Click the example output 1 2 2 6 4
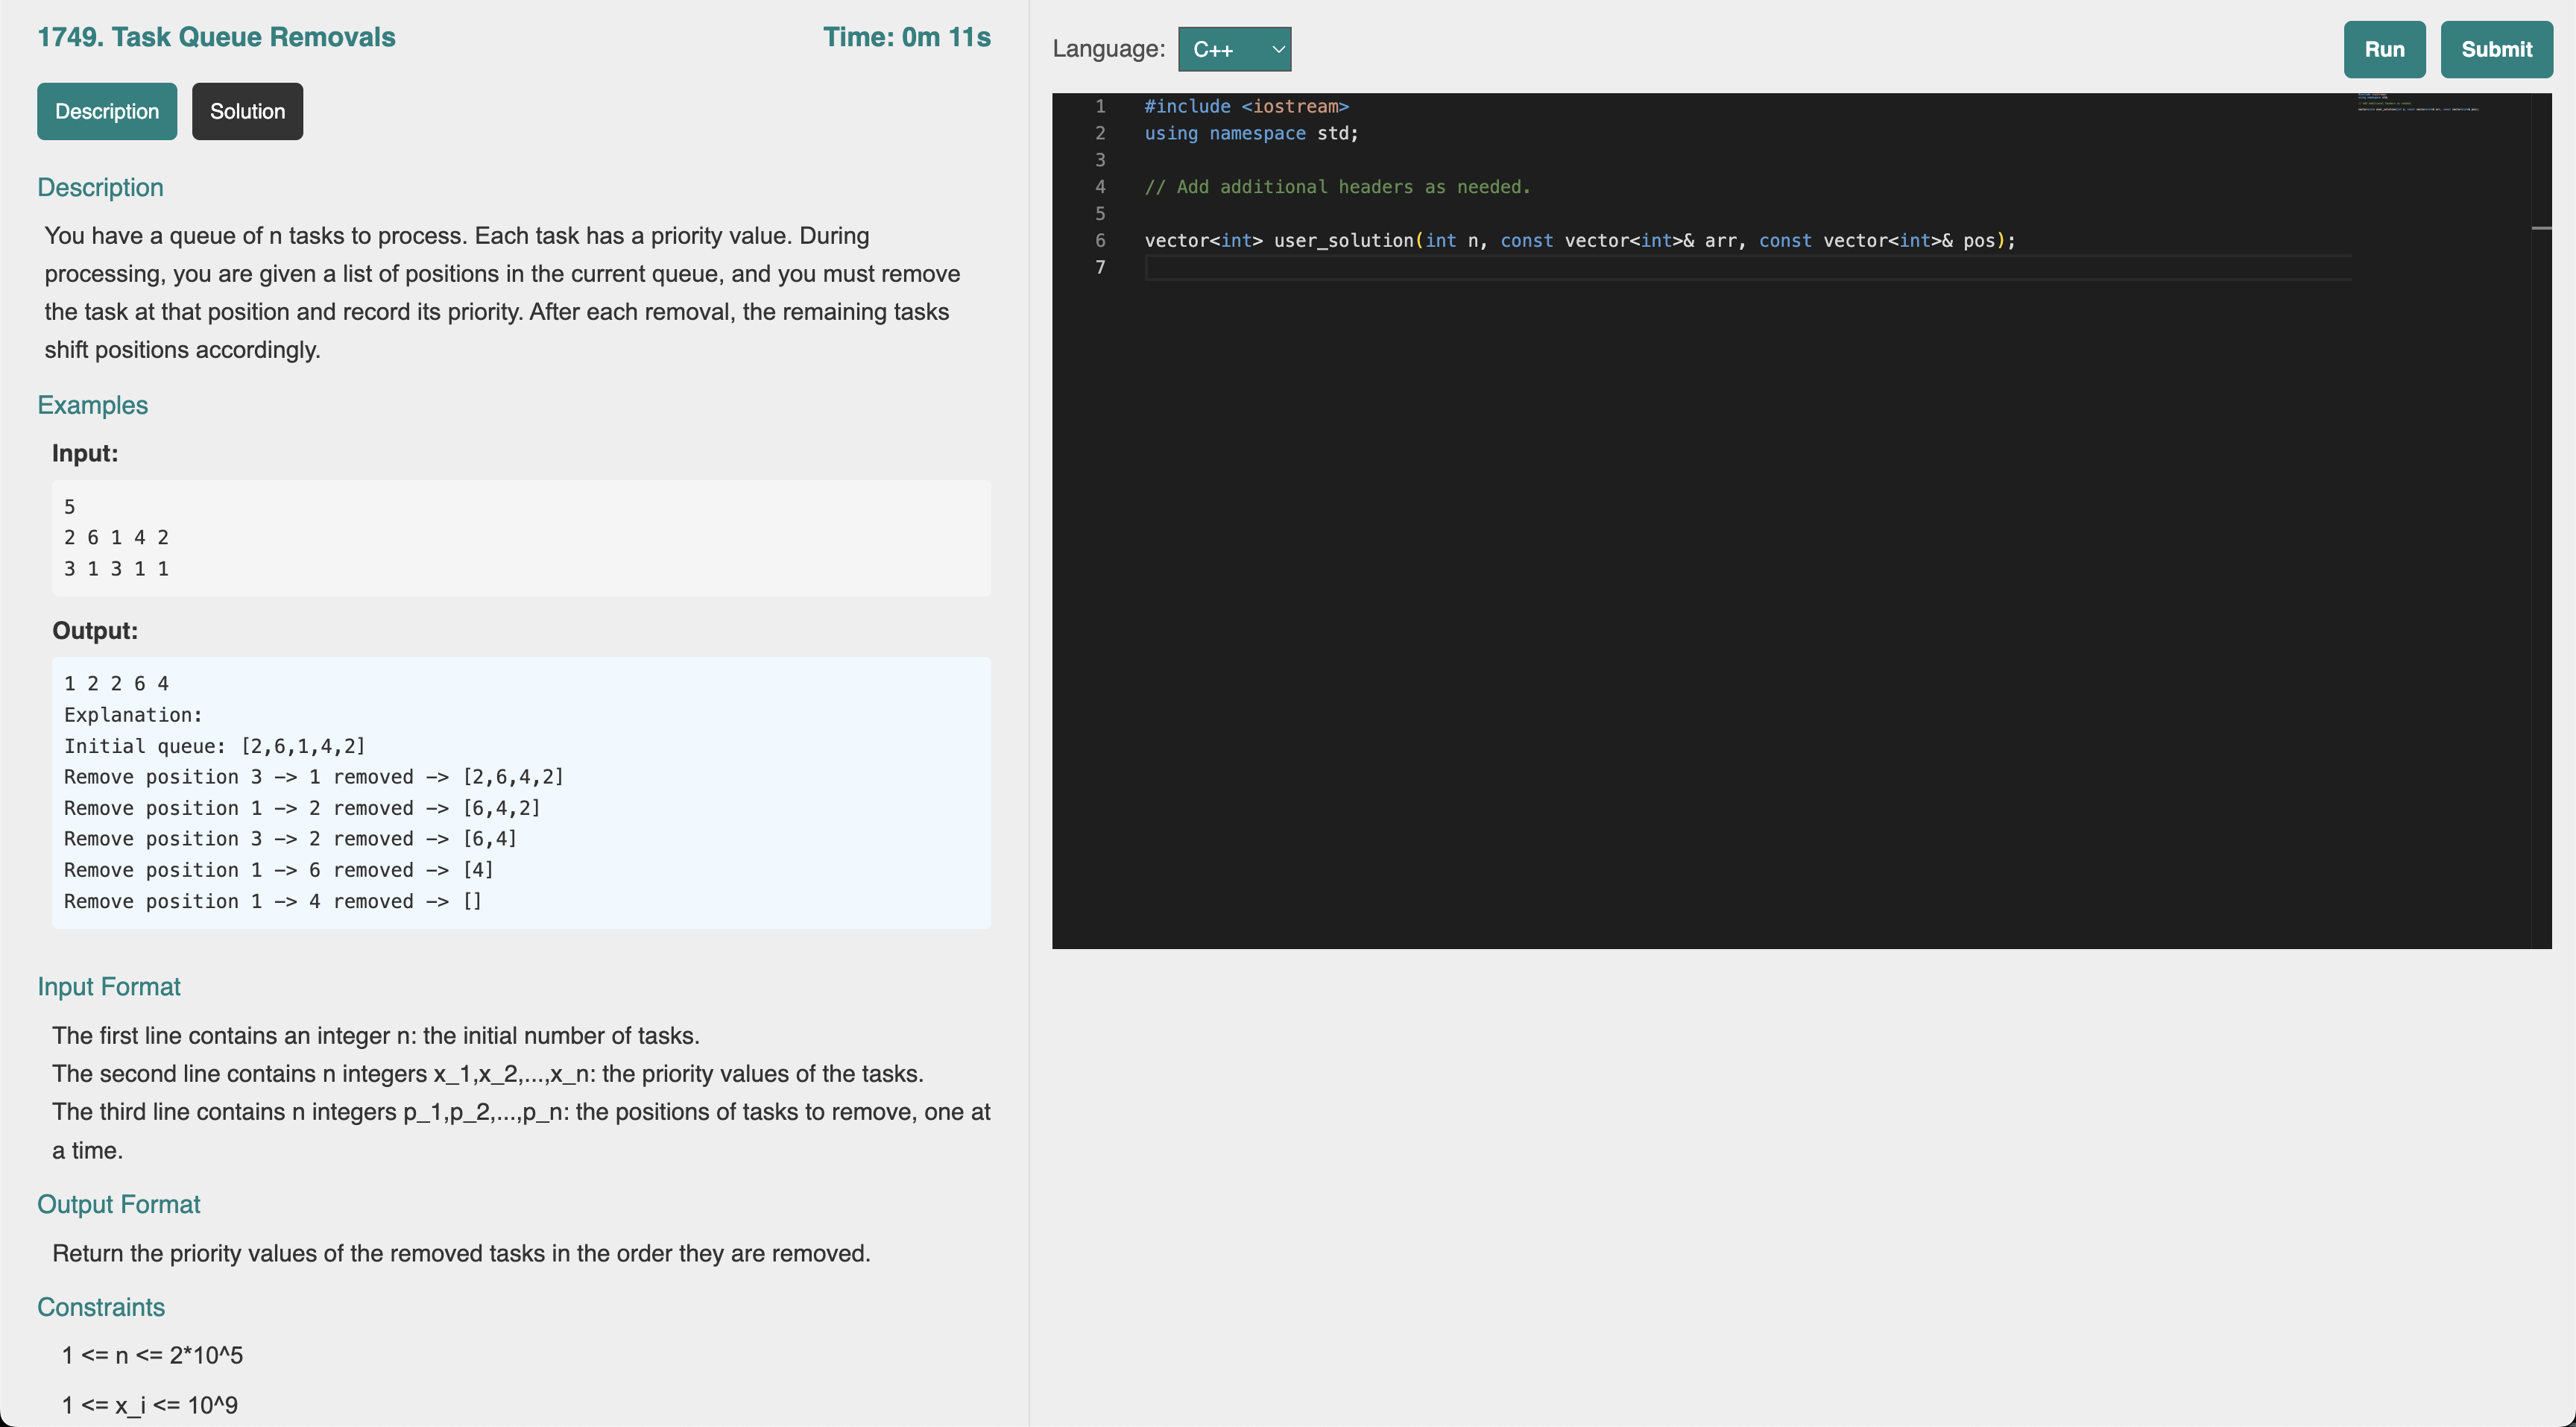 (x=116, y=683)
